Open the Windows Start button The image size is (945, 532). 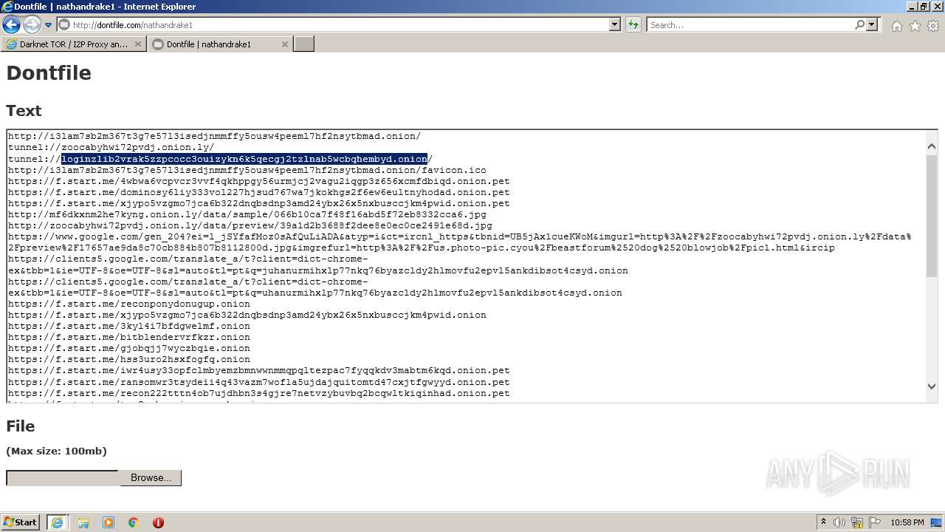[21, 522]
